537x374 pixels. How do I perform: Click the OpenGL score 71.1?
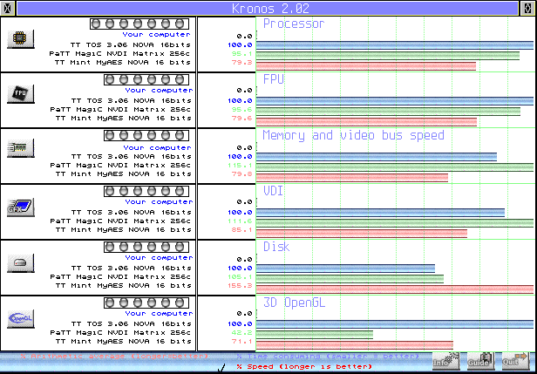(240, 342)
